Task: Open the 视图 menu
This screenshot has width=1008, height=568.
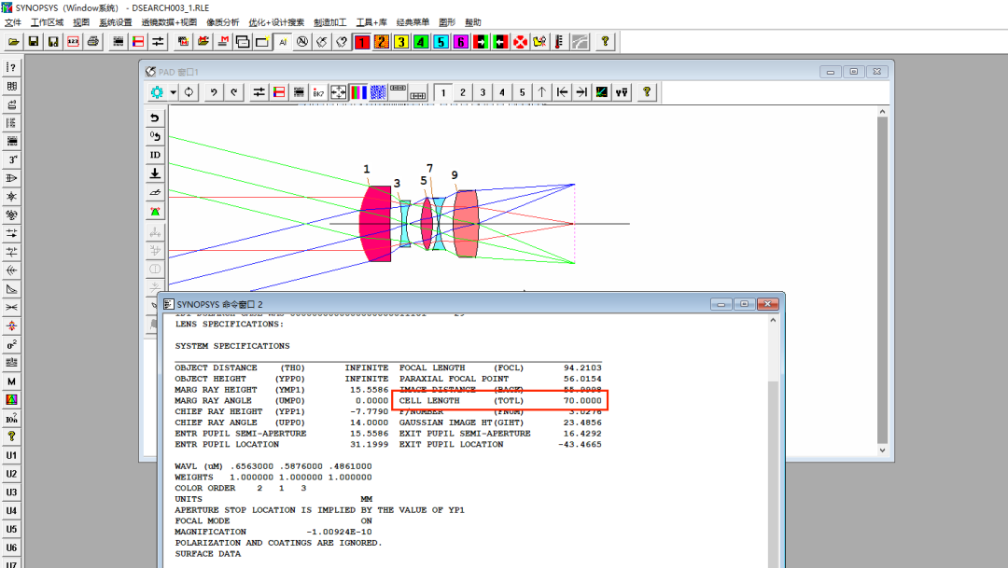Action: coord(81,22)
